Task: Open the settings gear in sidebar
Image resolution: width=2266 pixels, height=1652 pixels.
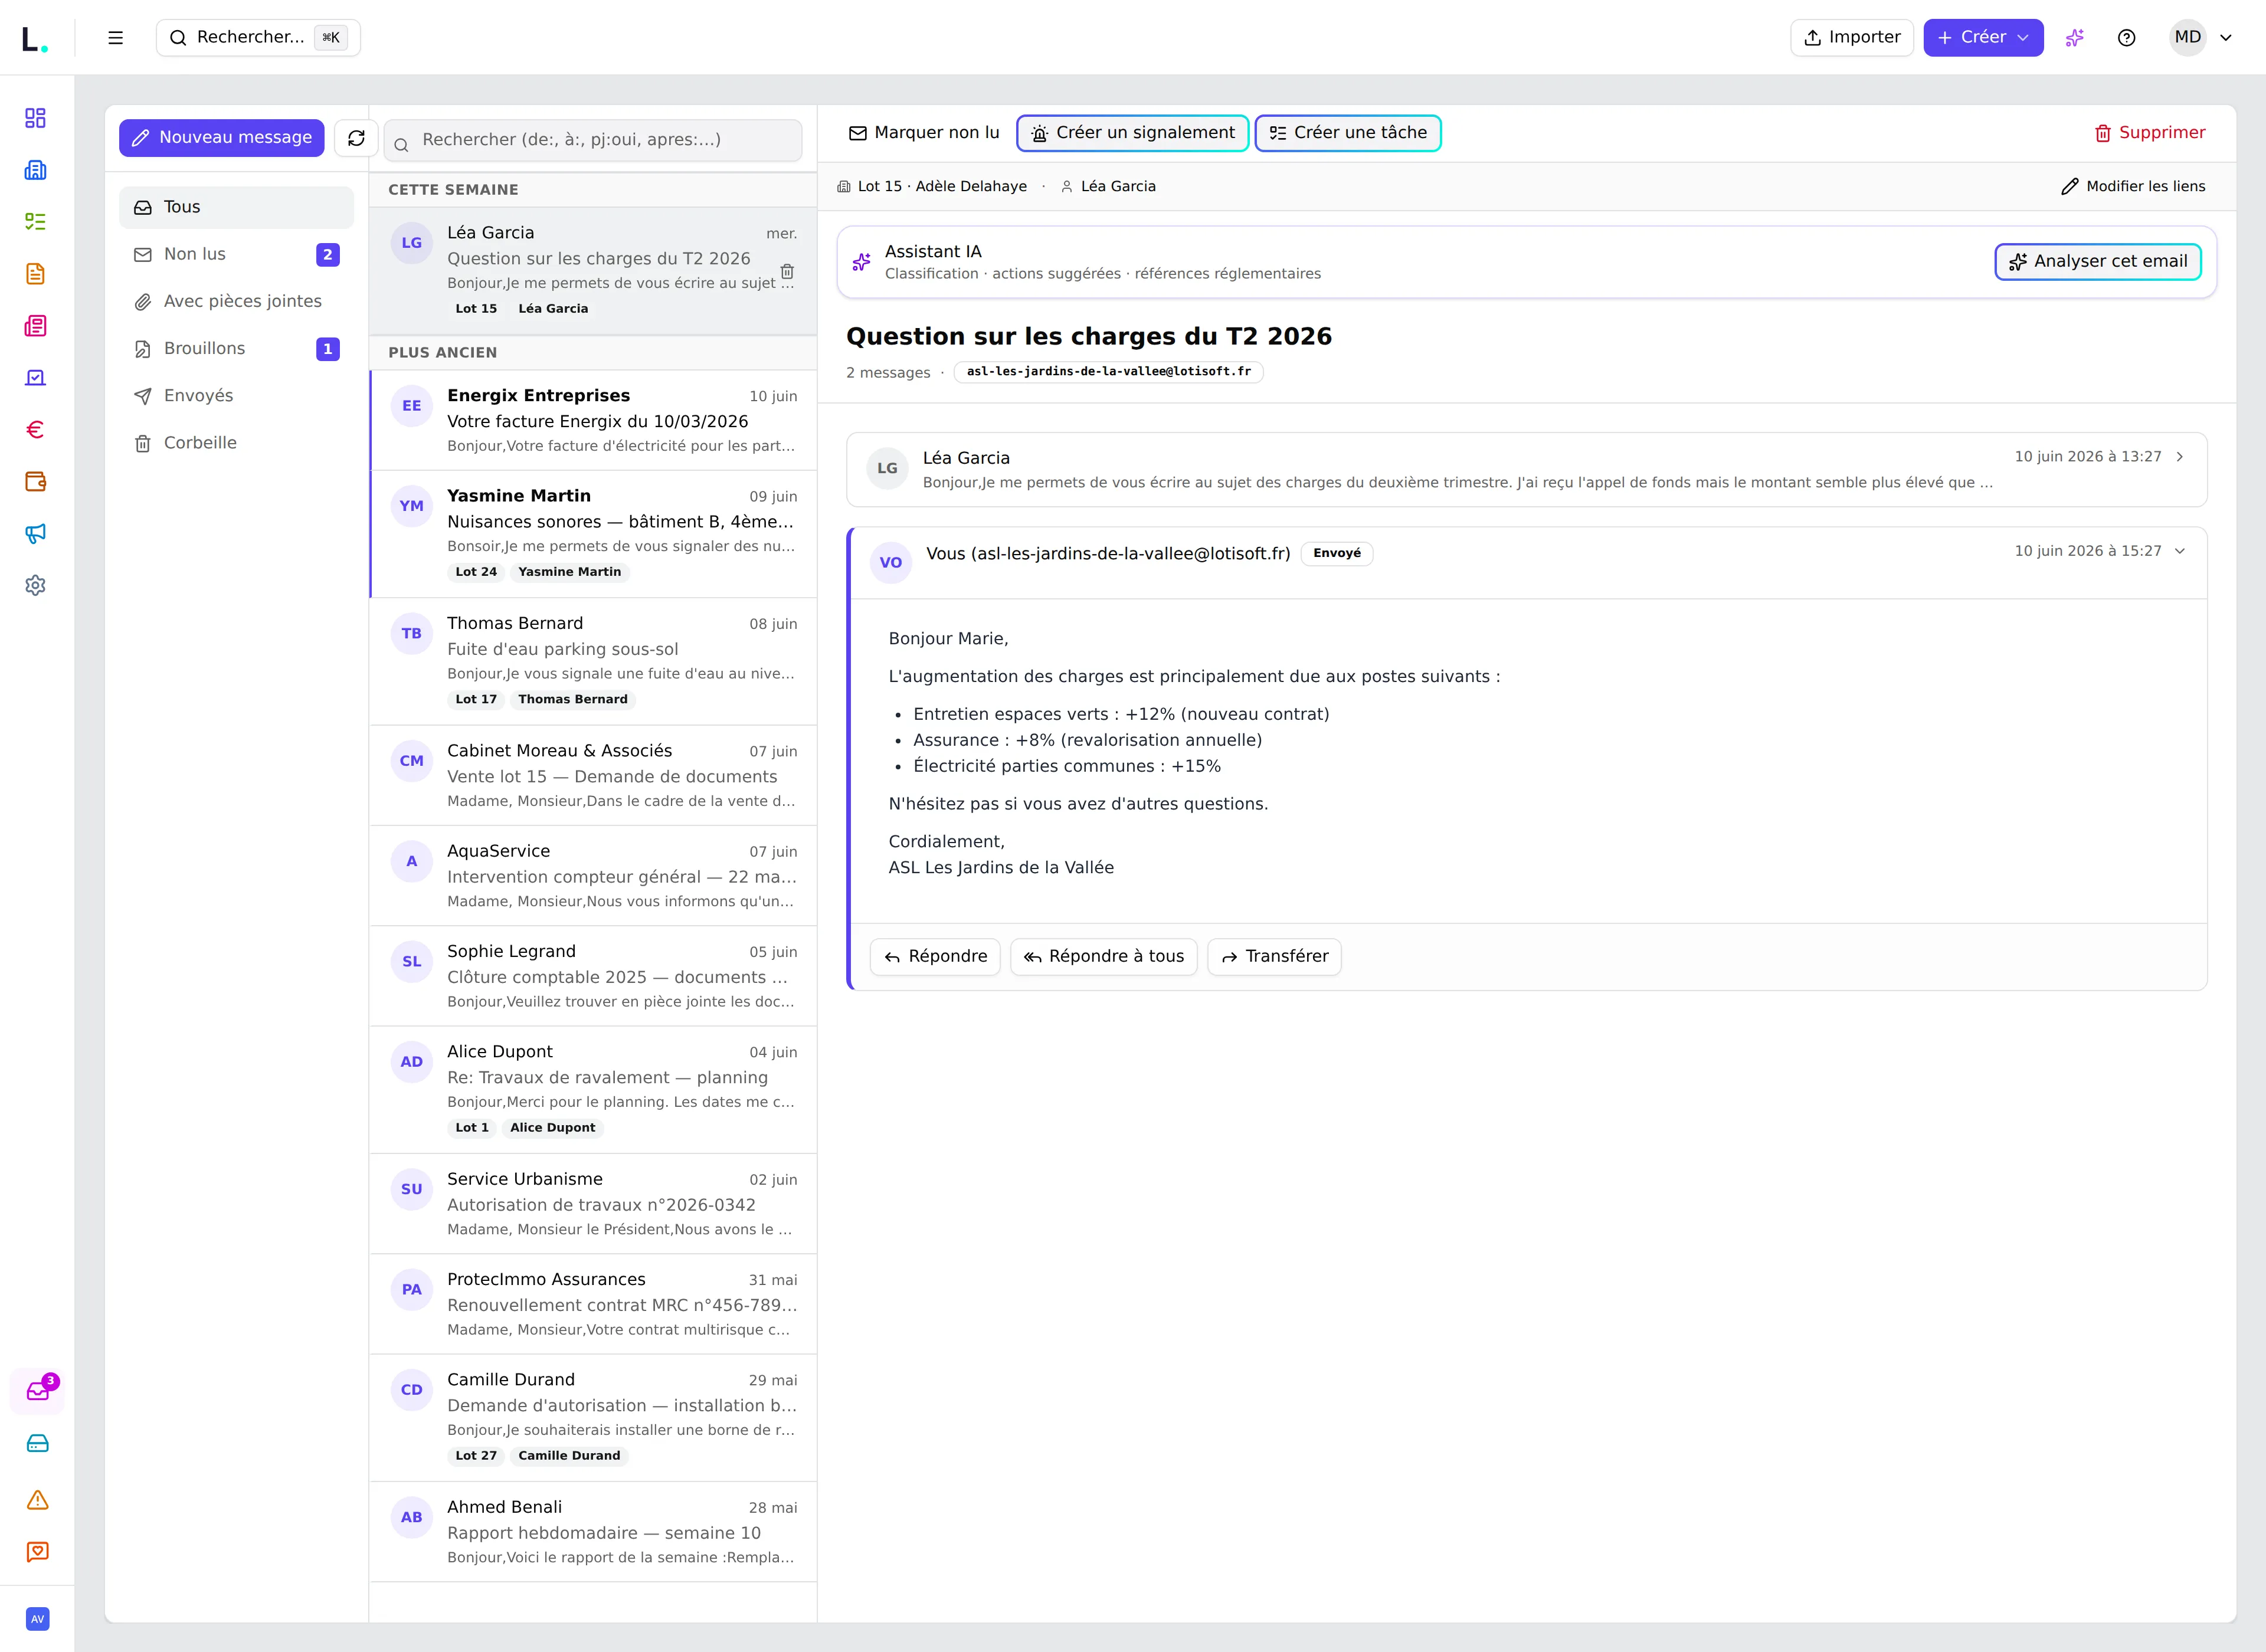Action: pos(36,586)
